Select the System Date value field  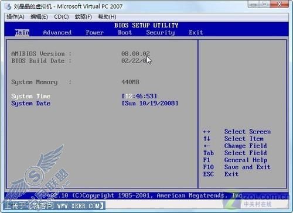pos(150,103)
